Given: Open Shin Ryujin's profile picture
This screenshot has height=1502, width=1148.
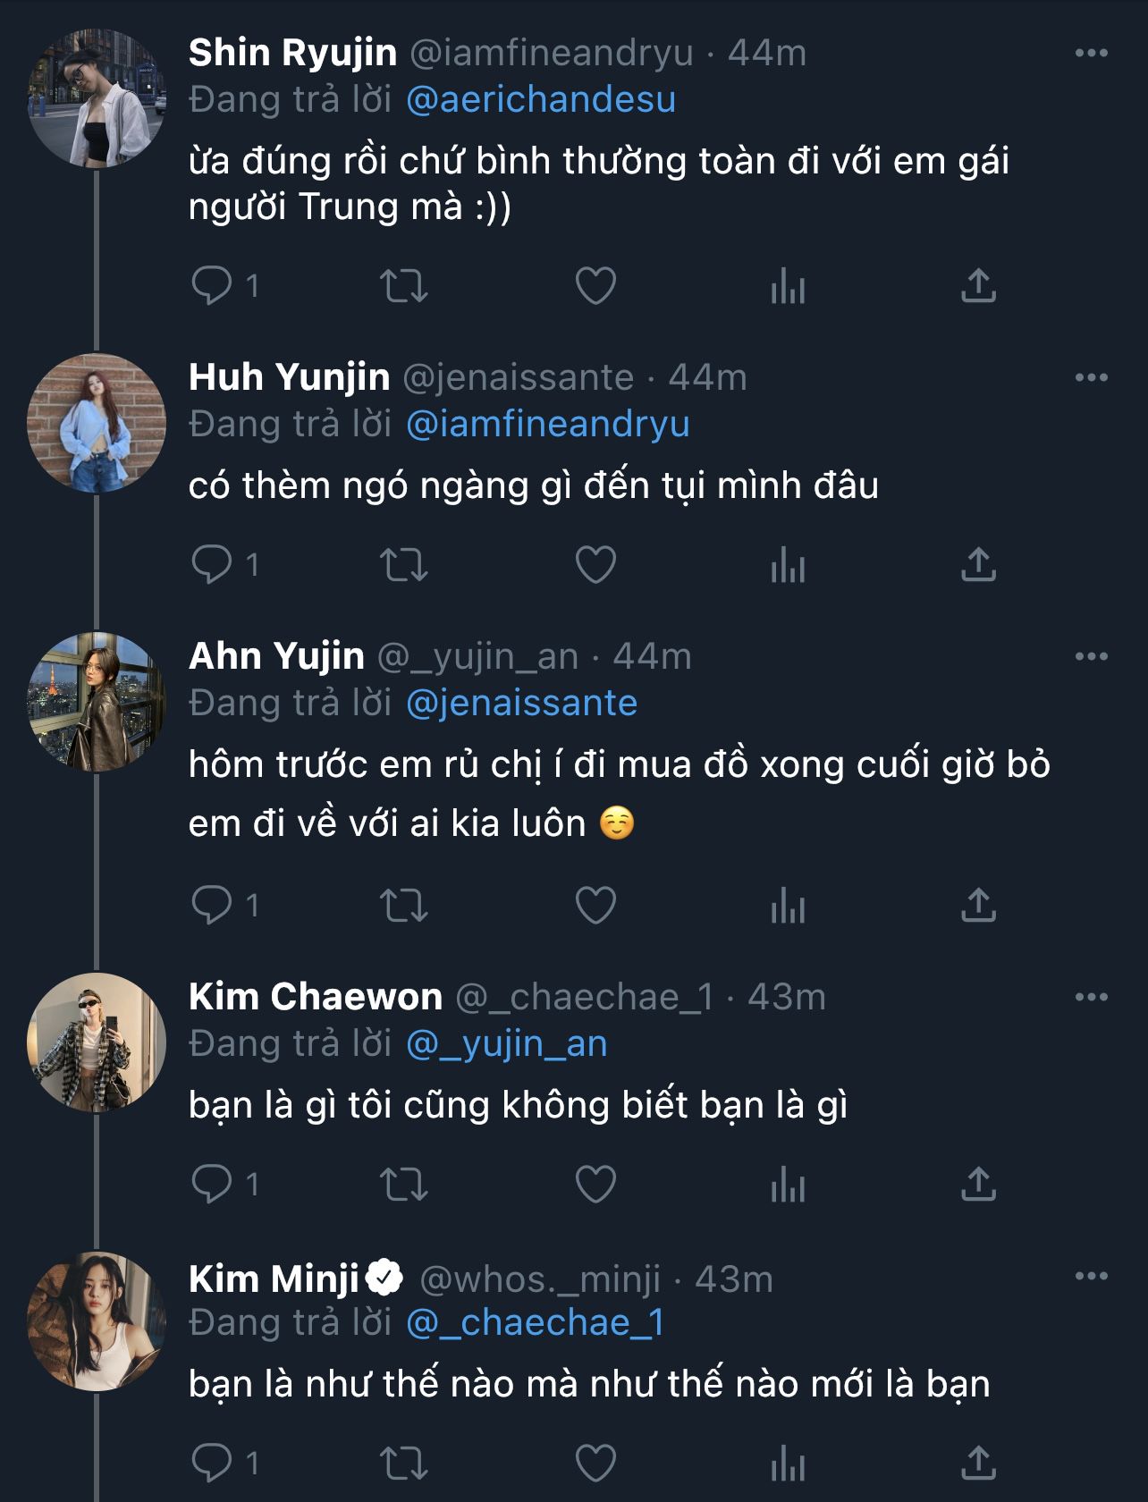Looking at the screenshot, I should coord(97,98).
